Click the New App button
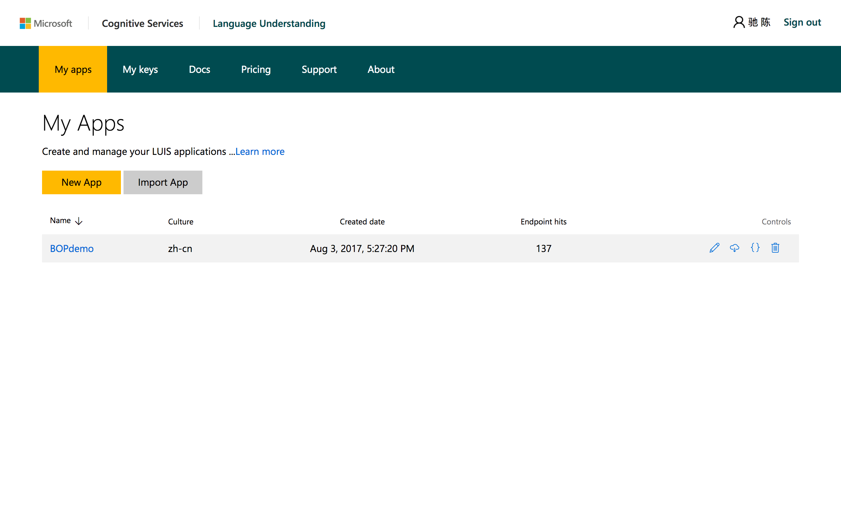The image size is (841, 525). click(81, 182)
